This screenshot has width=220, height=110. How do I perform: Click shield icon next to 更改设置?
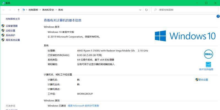[197, 80]
